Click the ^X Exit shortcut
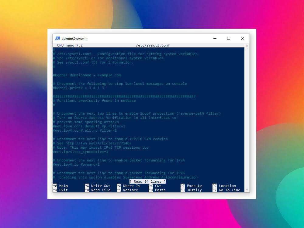 coord(60,190)
